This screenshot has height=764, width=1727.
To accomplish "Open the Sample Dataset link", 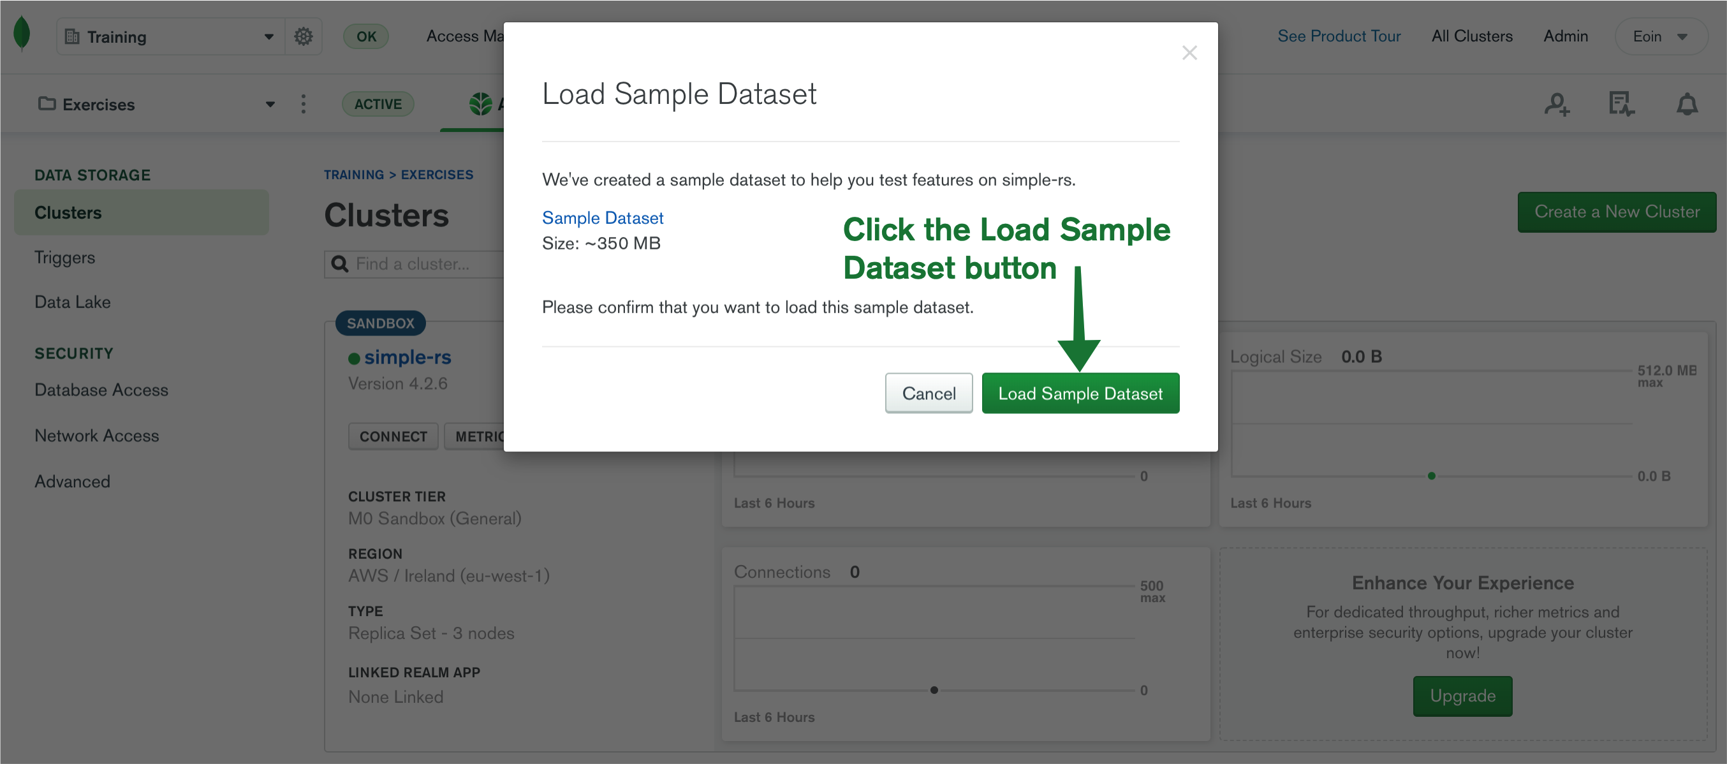I will point(602,218).
